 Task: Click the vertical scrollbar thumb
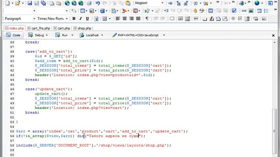274,131
